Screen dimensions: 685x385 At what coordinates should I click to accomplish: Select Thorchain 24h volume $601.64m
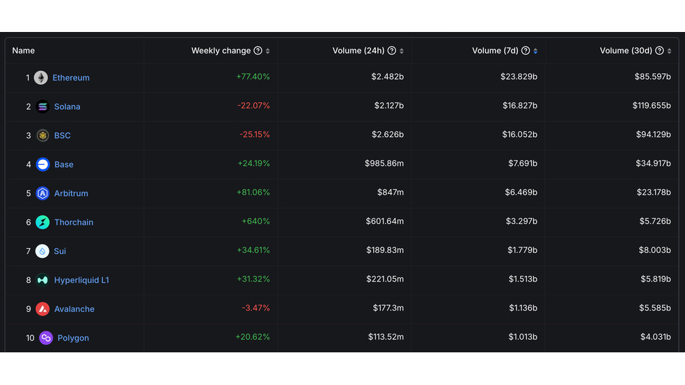(385, 221)
